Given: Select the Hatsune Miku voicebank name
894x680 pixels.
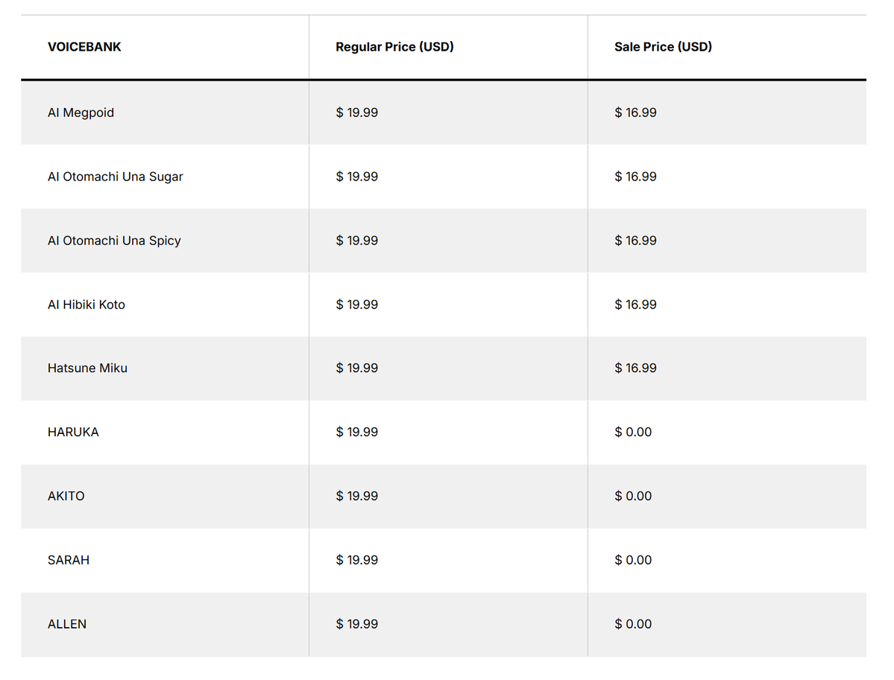Looking at the screenshot, I should click(x=87, y=368).
